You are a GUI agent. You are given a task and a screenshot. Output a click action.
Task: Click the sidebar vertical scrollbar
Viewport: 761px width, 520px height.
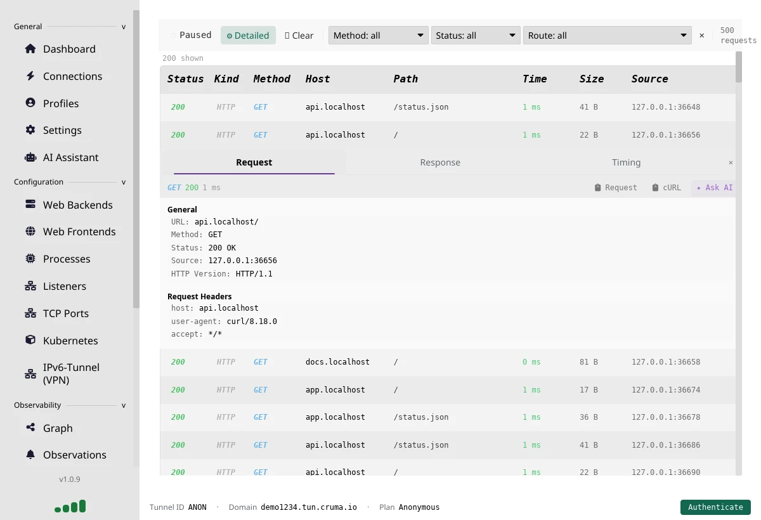(136, 159)
